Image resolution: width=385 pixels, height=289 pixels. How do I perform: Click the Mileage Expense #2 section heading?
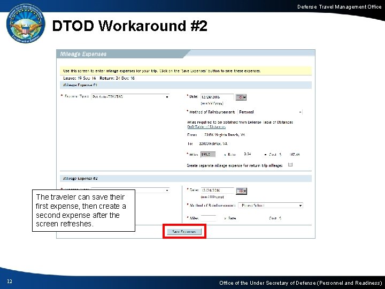point(81,178)
